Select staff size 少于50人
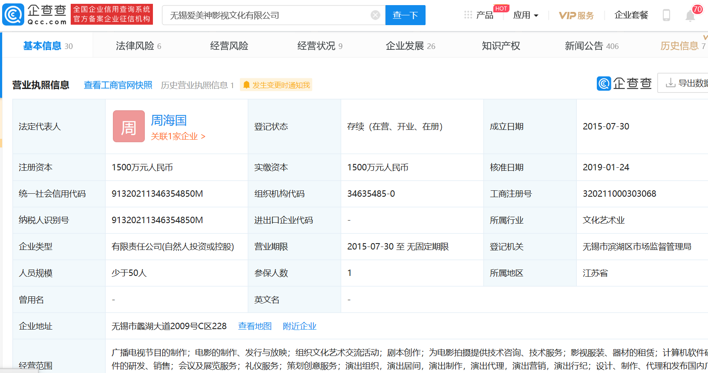The image size is (708, 373). [129, 273]
